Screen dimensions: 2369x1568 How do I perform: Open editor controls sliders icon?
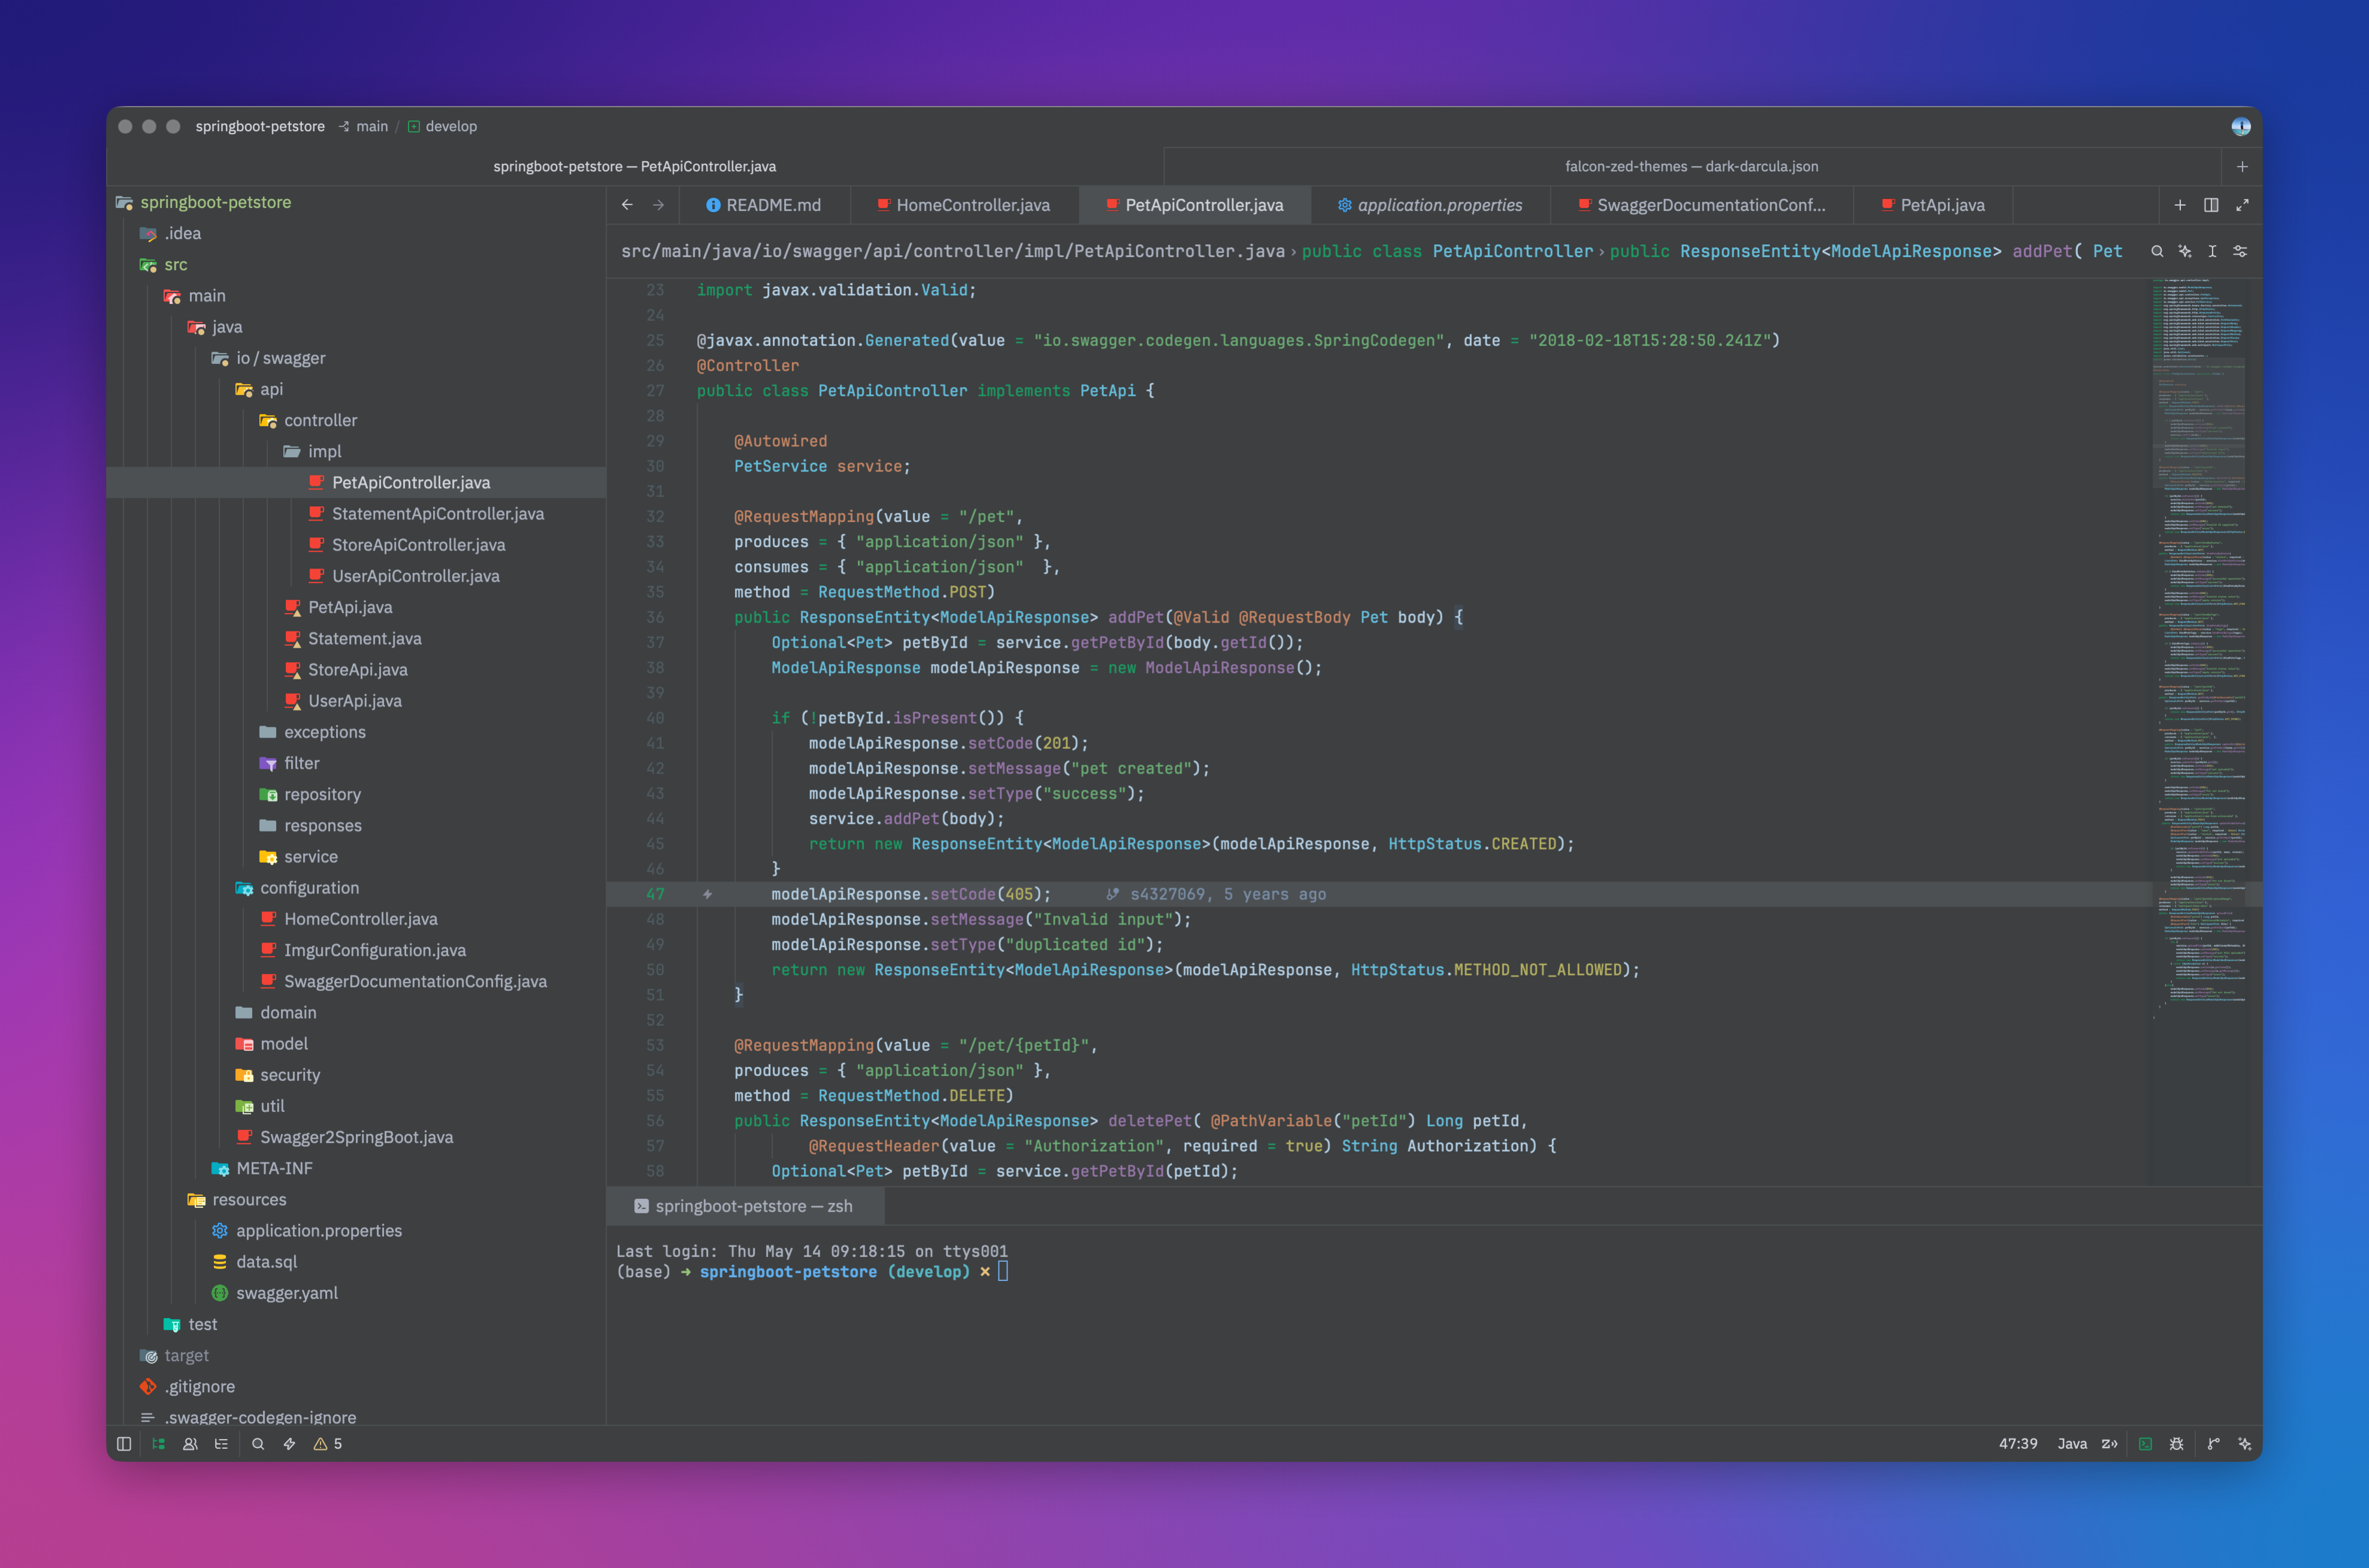[x=2240, y=251]
